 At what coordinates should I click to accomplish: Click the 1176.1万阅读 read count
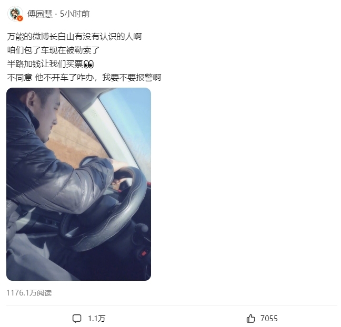[29, 293]
